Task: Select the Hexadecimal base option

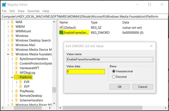Action: (x=114, y=71)
